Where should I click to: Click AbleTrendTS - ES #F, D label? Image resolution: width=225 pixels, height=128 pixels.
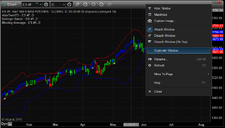click(x=18, y=15)
